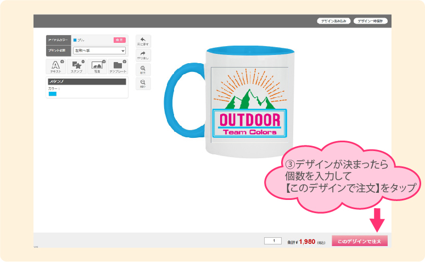Click the デザイン一時保存 button

point(371,21)
